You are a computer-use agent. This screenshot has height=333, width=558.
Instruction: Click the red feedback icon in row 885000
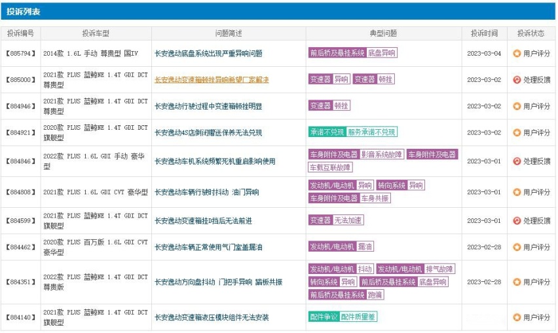tap(517, 80)
